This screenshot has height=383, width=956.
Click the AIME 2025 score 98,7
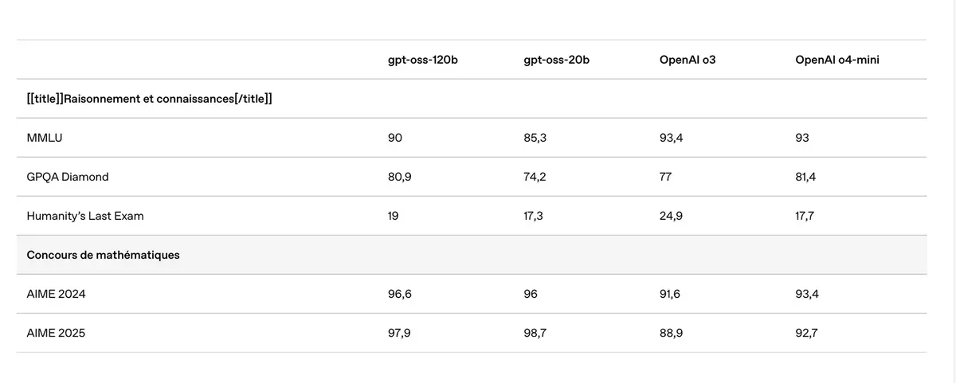click(535, 334)
